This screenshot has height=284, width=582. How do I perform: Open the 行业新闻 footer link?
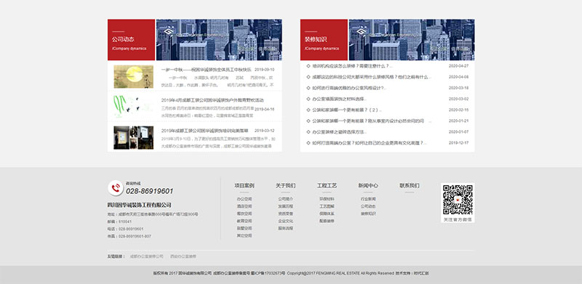pyautogui.click(x=368, y=199)
